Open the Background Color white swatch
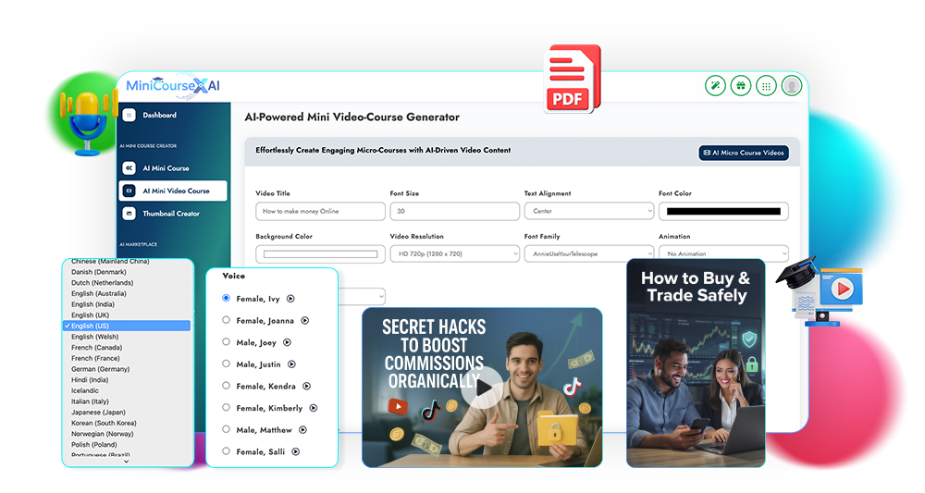Image resolution: width=925 pixels, height=493 pixels. 320,254
